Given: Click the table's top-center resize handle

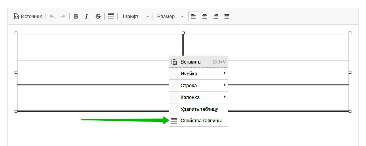Looking at the screenshot, I should click(183, 33).
